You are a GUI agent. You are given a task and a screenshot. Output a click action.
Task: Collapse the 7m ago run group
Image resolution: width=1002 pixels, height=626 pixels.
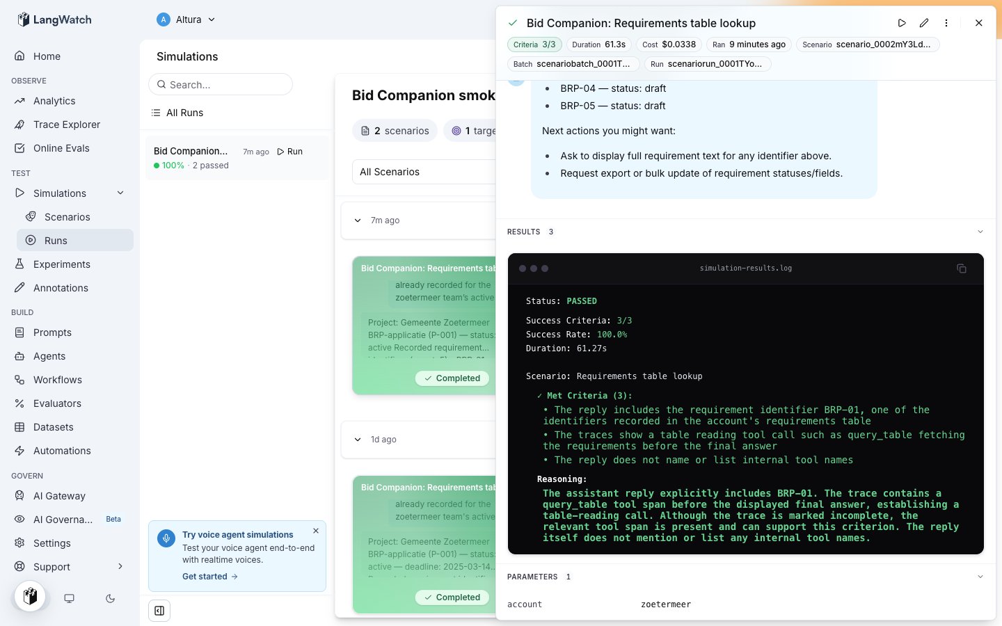coord(358,220)
